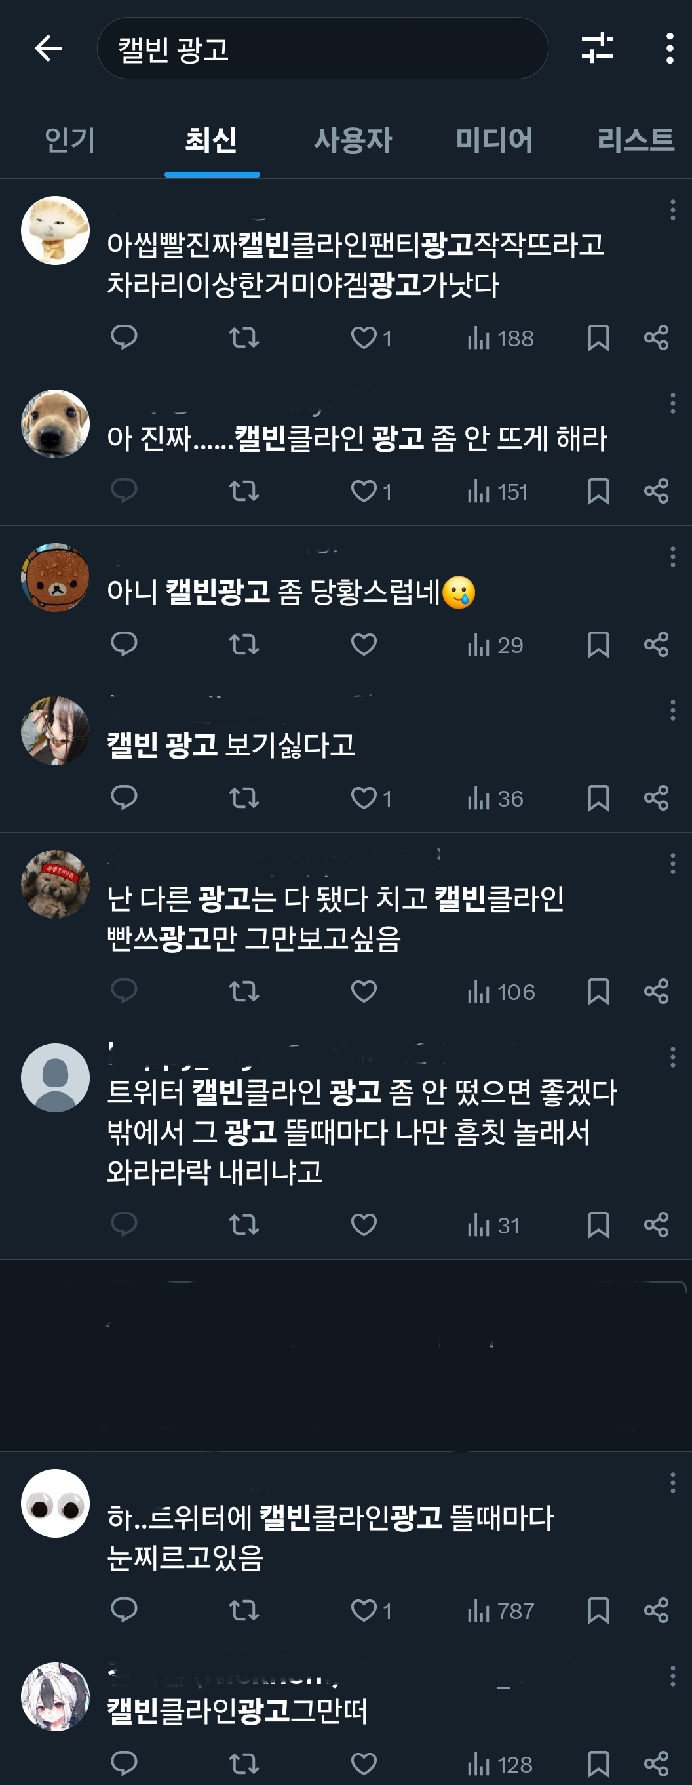Open search filter settings icon
Viewport: 692px width, 1785px height.
tap(596, 48)
